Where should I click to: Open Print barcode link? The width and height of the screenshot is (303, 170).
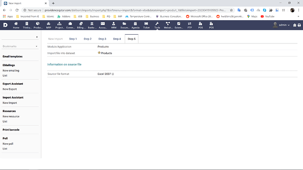pyautogui.click(x=11, y=130)
